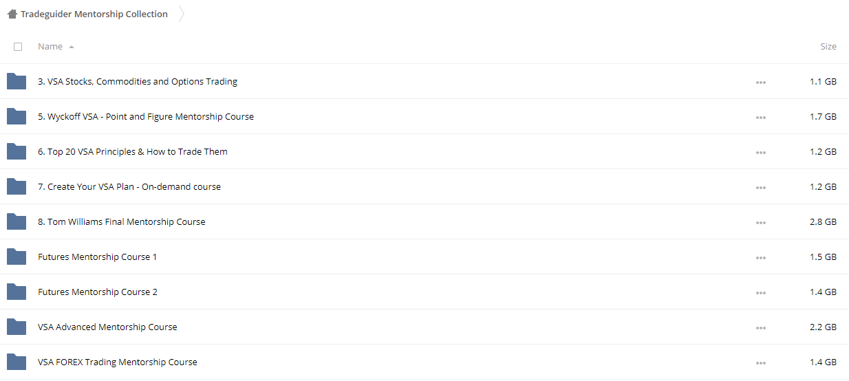Open more options for Futures Mentorship Course 2
Image resolution: width=849 pixels, height=381 pixels.
coord(760,292)
